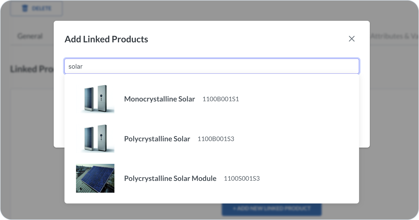
Task: Close the Add Linked Products dialog
Action: tap(352, 39)
